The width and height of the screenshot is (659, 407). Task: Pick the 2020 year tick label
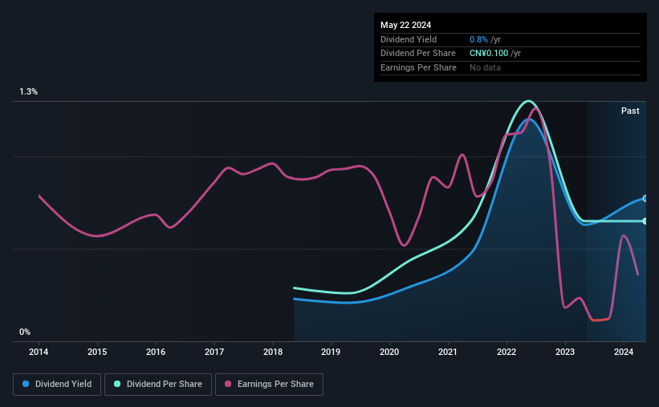point(389,352)
